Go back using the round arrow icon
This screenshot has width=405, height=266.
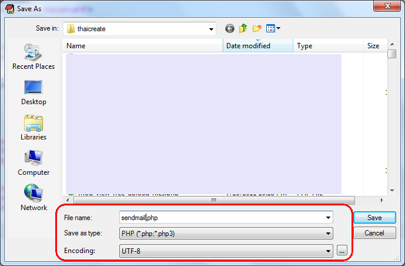point(230,28)
